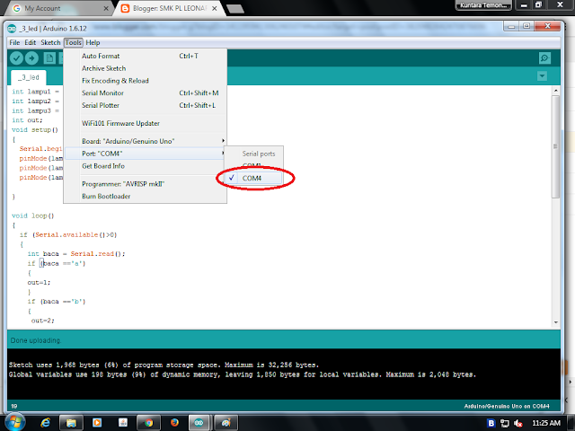Open the Edit menu
The width and height of the screenshot is (575, 431).
[30, 42]
